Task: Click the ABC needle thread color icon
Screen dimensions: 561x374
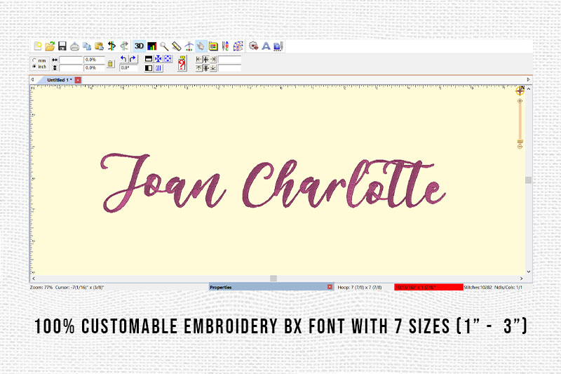Action: click(x=225, y=46)
